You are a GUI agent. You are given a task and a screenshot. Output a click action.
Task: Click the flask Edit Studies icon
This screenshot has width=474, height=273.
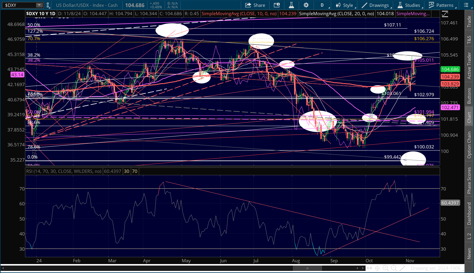pyautogui.click(x=291, y=5)
